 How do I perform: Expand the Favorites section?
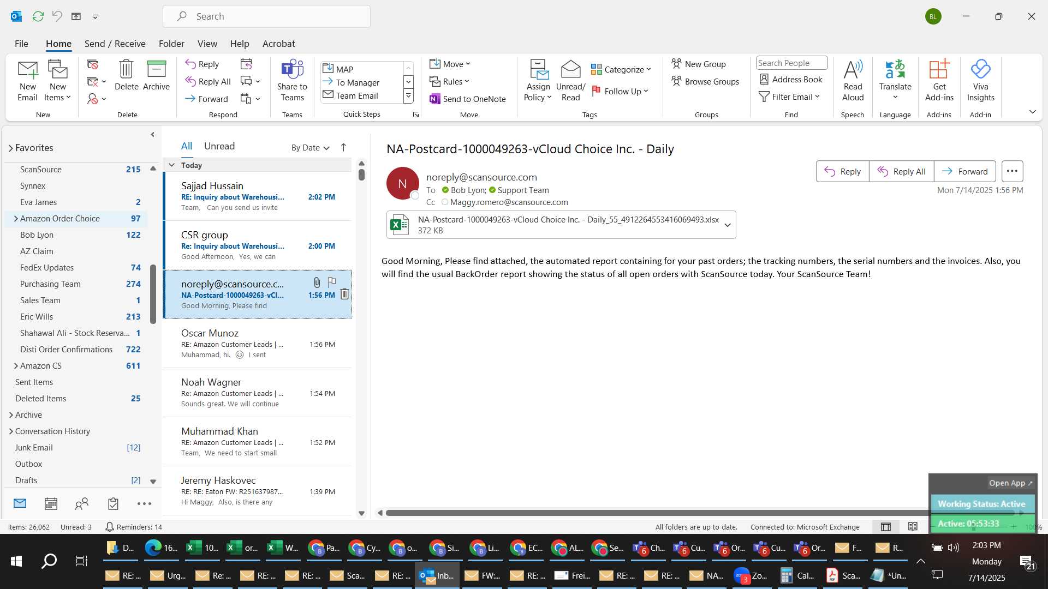[x=10, y=148]
